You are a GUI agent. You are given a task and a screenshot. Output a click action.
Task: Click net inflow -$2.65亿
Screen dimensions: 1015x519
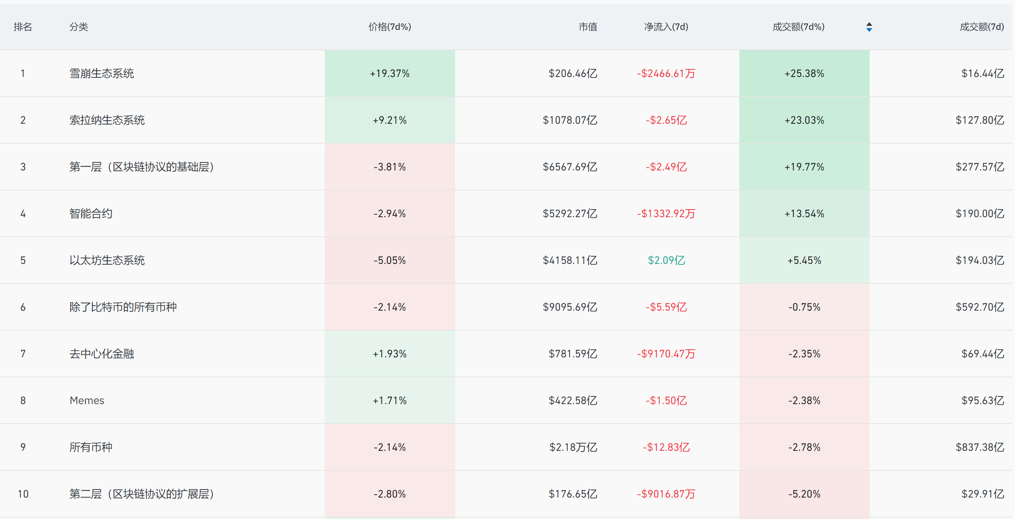(x=666, y=120)
